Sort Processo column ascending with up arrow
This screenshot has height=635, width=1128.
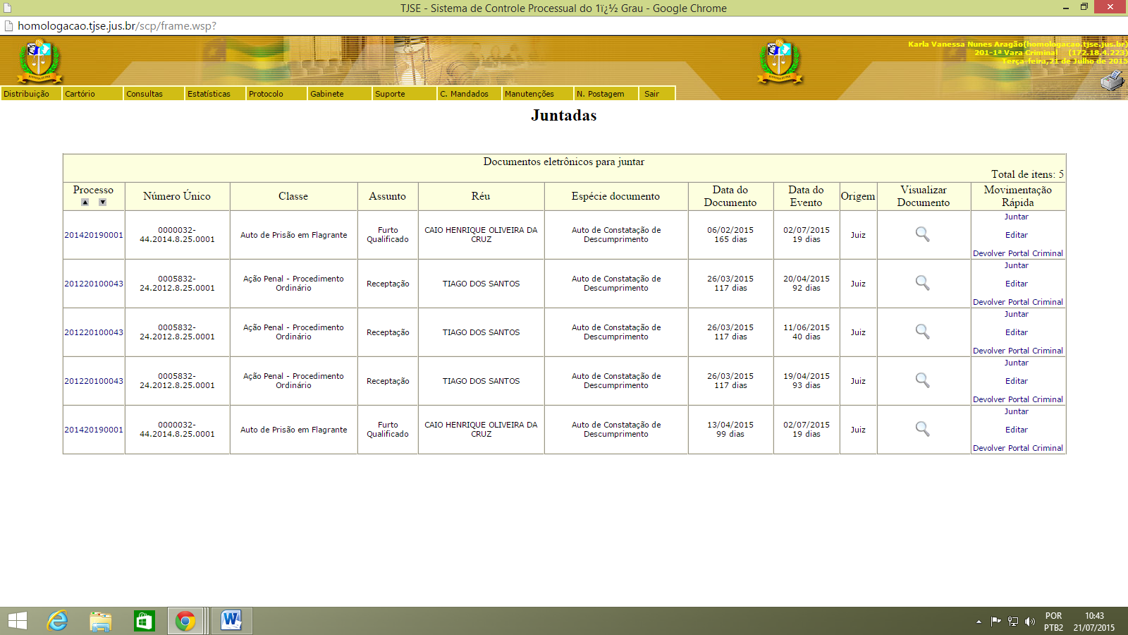pos(85,202)
